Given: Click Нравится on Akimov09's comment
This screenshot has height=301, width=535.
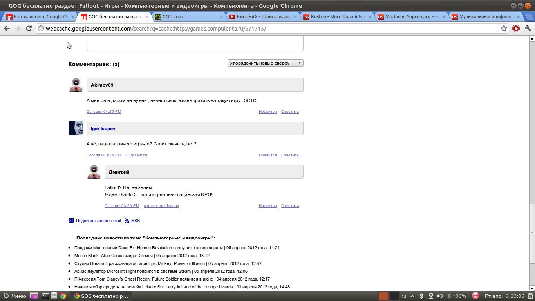Looking at the screenshot, I should coord(267,112).
